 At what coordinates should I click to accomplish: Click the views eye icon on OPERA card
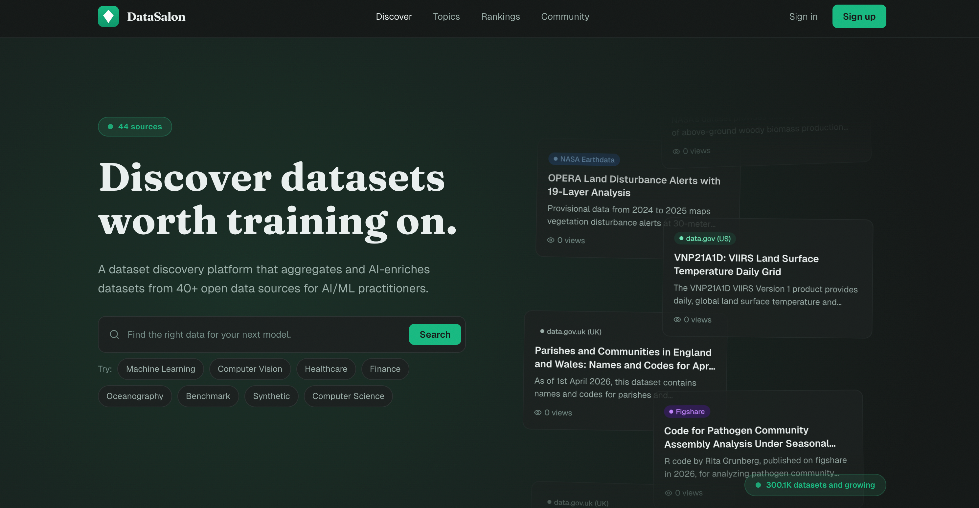[551, 240]
